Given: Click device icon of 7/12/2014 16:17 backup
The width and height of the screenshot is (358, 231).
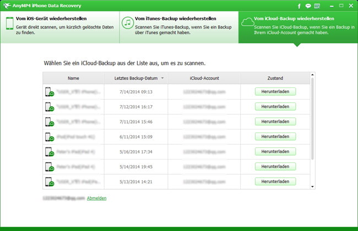Looking at the screenshot, I should pyautogui.click(x=50, y=107).
